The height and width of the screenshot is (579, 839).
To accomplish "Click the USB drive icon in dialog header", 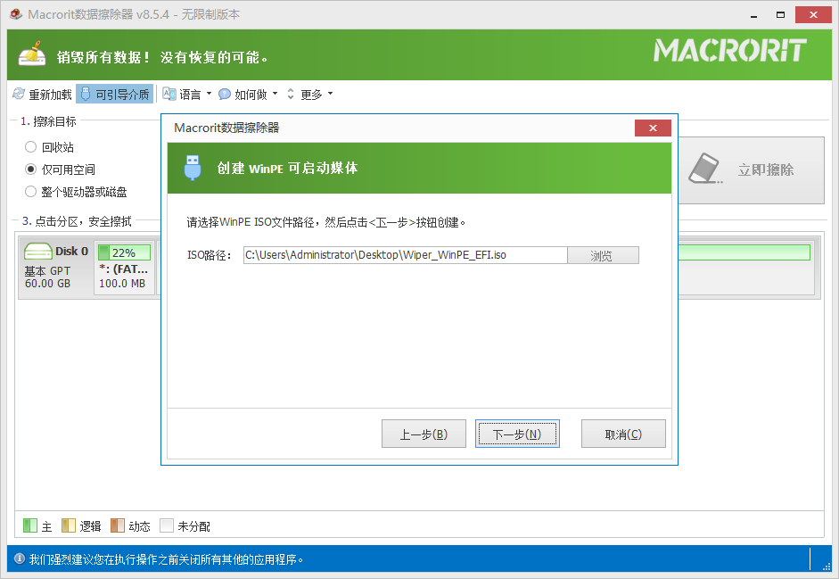I will 192,168.
